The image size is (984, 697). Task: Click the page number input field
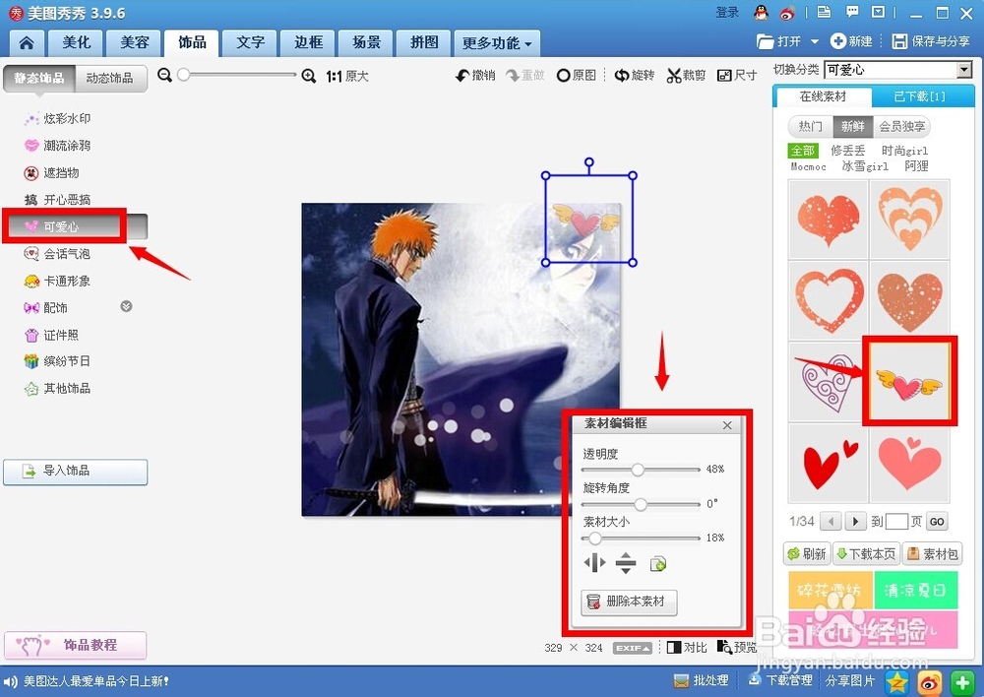[896, 521]
